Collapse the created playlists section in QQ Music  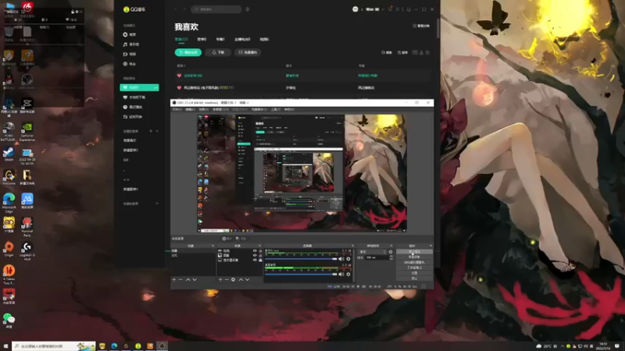(x=157, y=131)
